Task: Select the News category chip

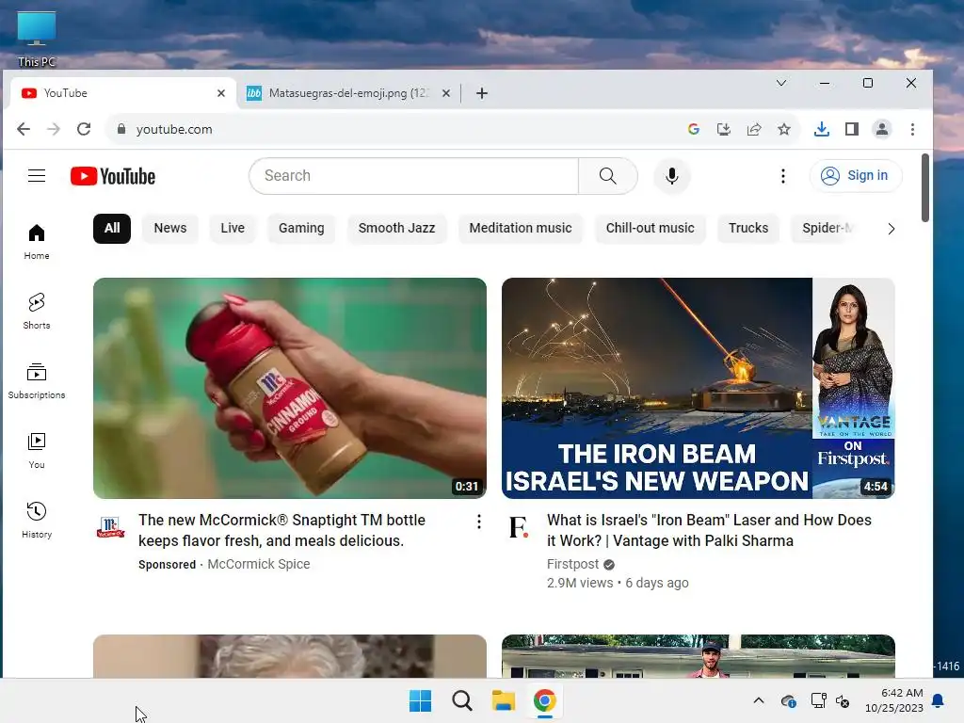Action: pos(170,228)
